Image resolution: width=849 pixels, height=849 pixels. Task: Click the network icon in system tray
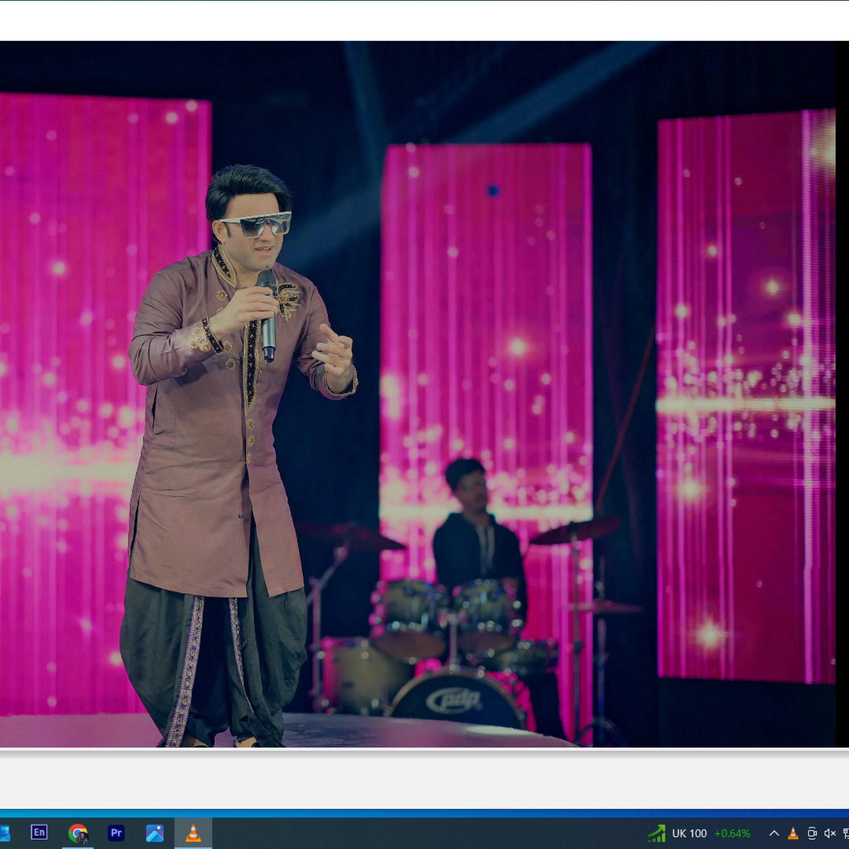[846, 833]
